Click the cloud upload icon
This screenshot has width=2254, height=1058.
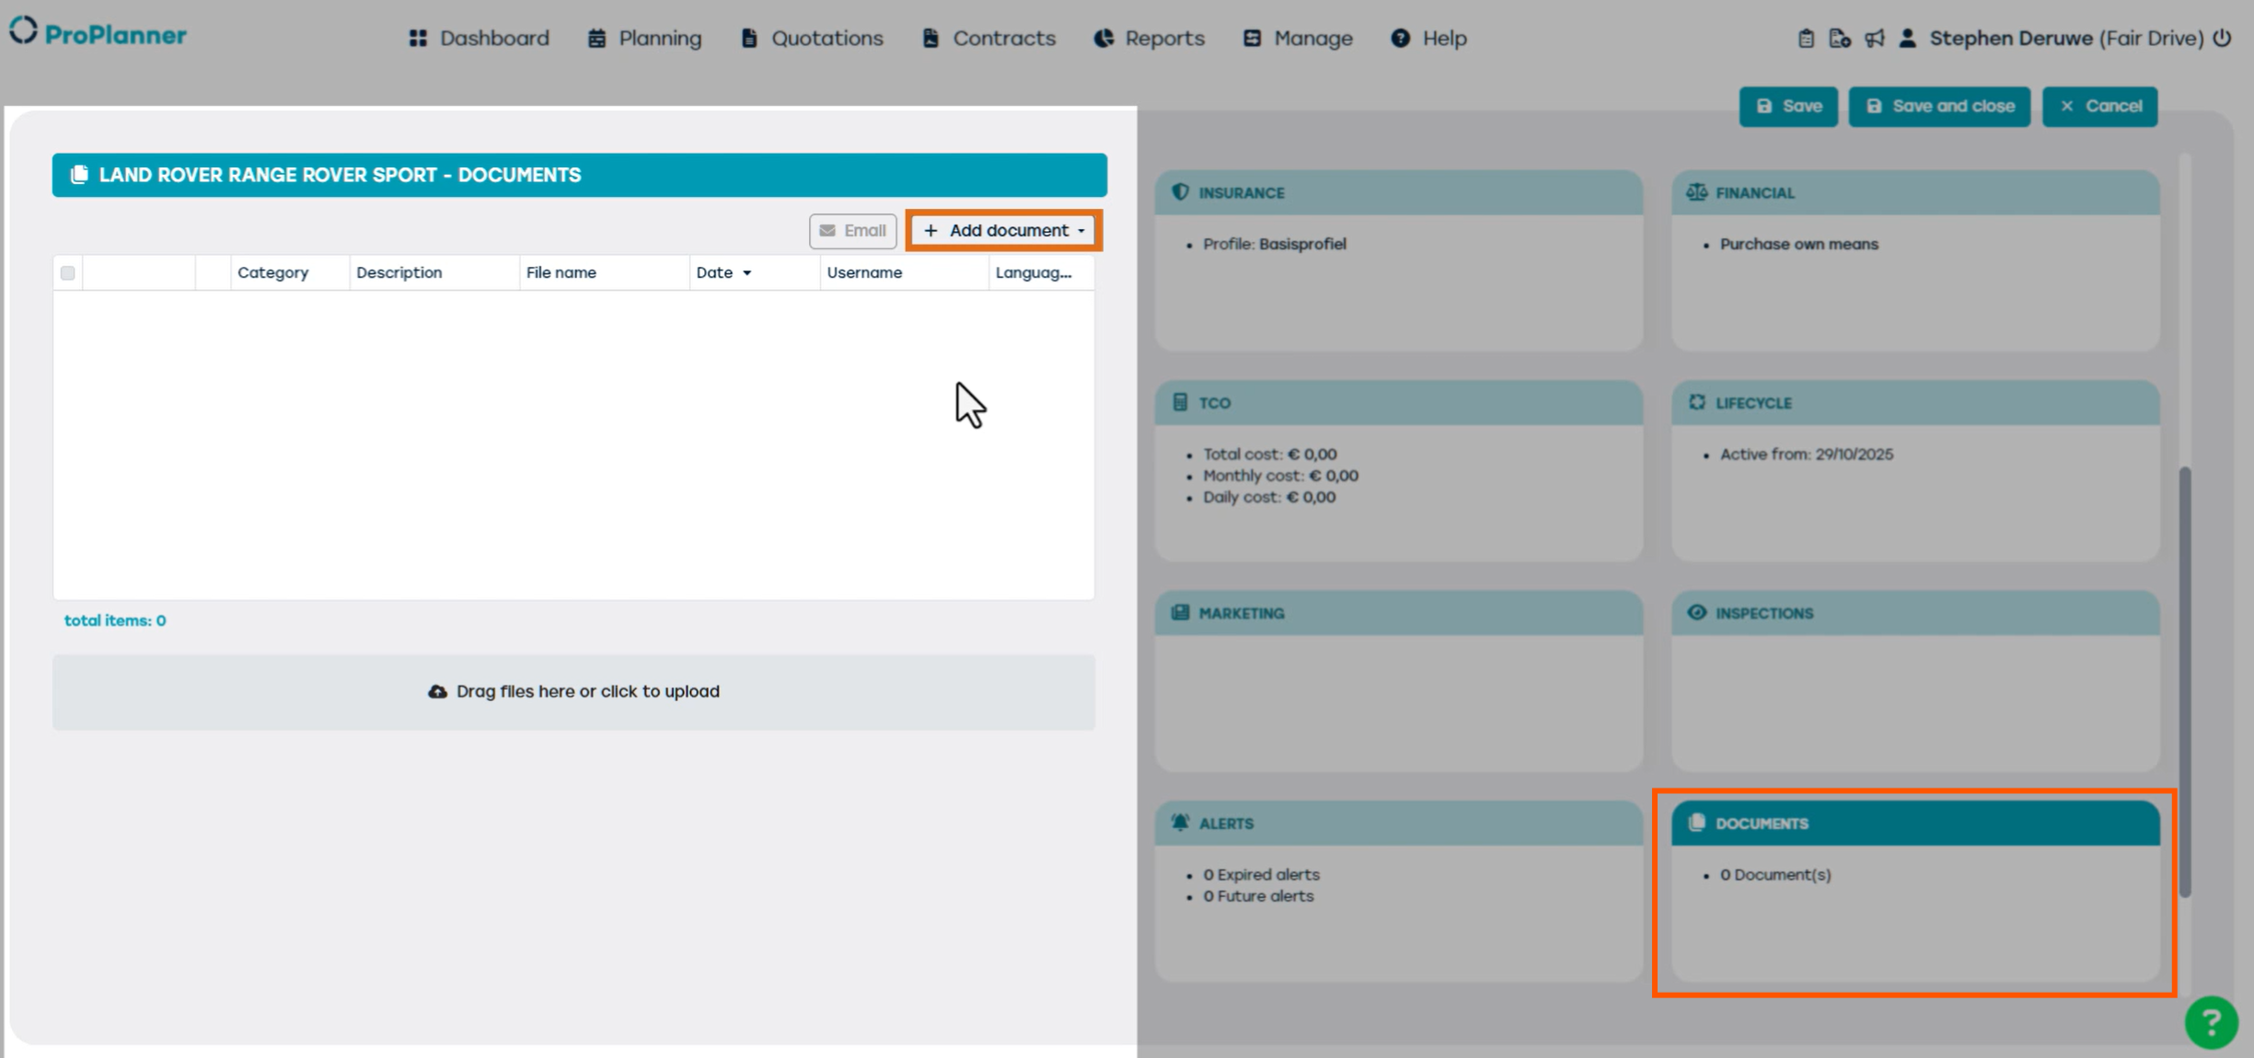click(x=437, y=691)
